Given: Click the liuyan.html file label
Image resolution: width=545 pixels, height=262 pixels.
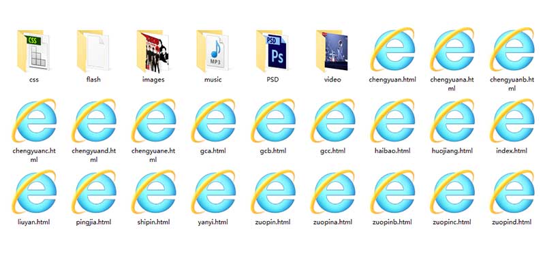Looking at the screenshot, I should coord(33,222).
